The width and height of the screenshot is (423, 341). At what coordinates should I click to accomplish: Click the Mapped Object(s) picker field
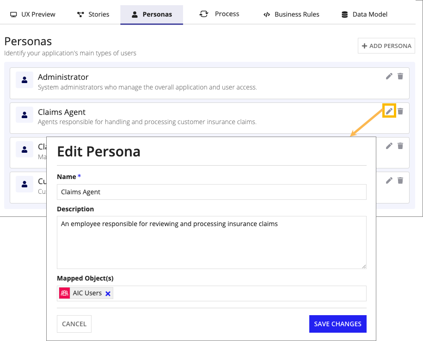212,293
